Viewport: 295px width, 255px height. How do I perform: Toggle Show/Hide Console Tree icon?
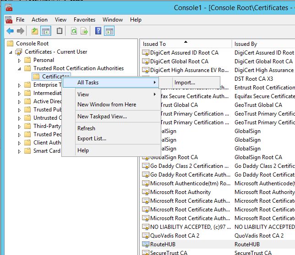coord(46,31)
